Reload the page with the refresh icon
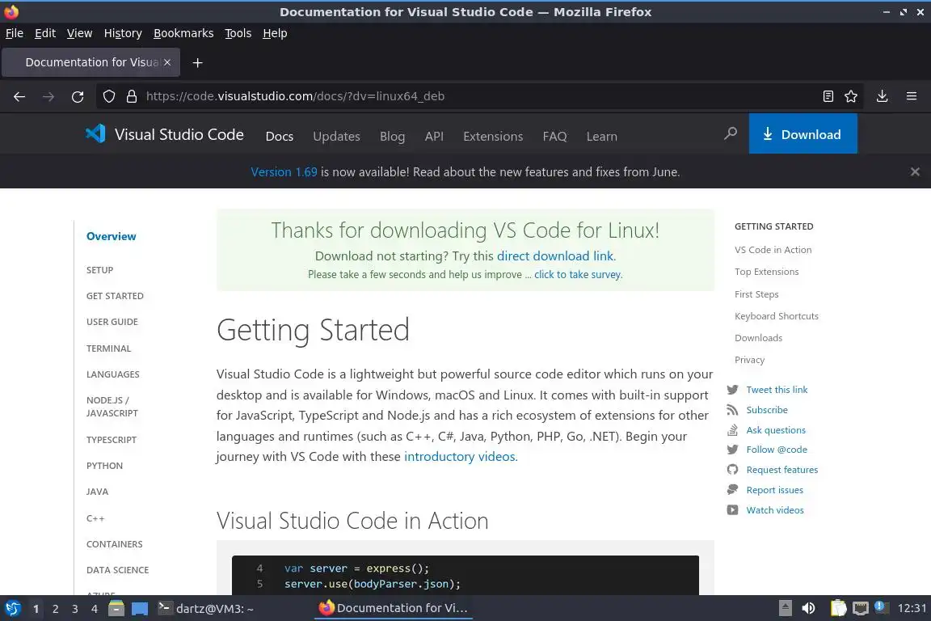 [x=78, y=96]
